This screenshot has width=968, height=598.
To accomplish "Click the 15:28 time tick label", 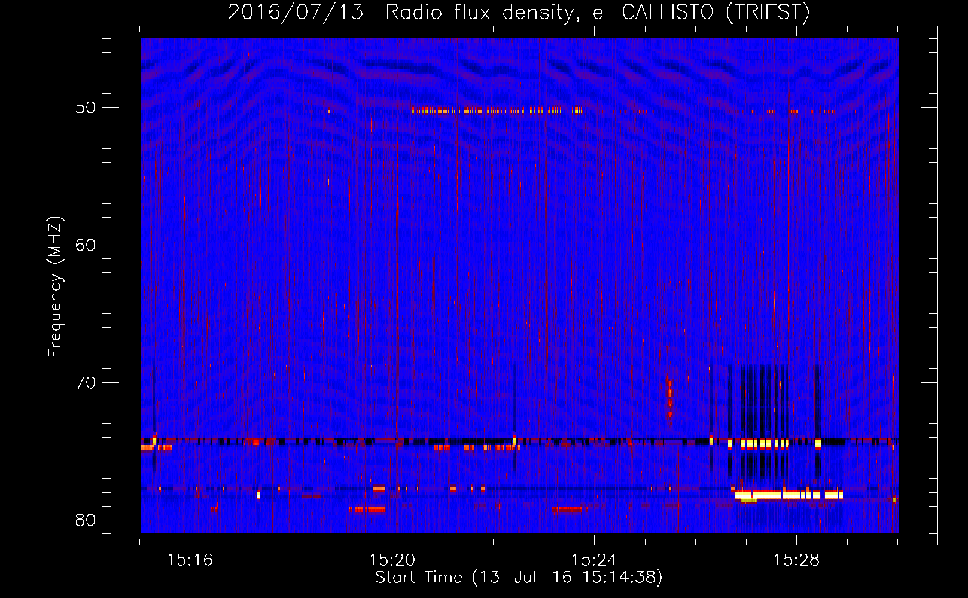I will coord(796,560).
